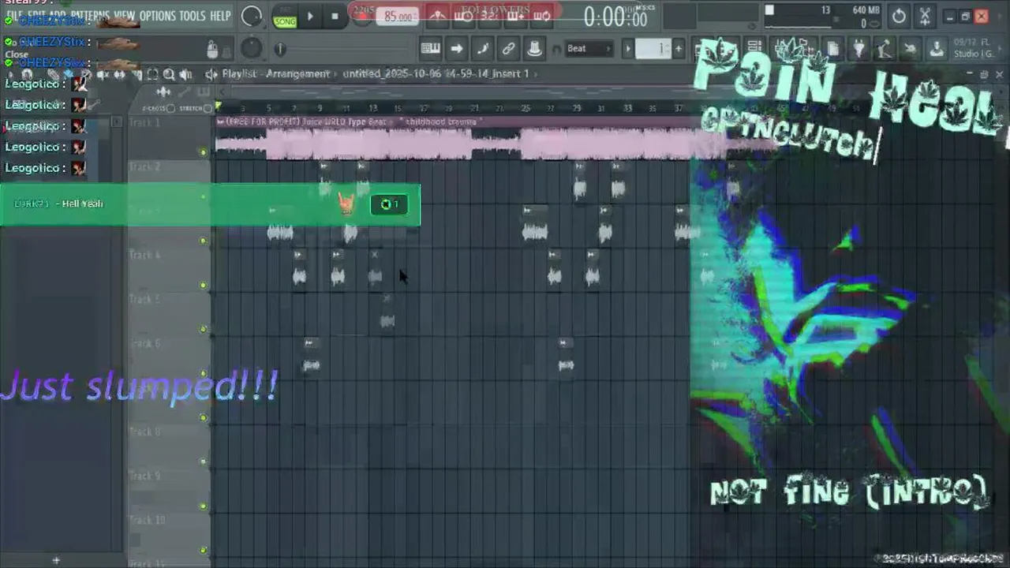This screenshot has height=568, width=1010.
Task: Click the untitled_2025-10-06 insert 1 breadcrumb
Action: point(436,74)
